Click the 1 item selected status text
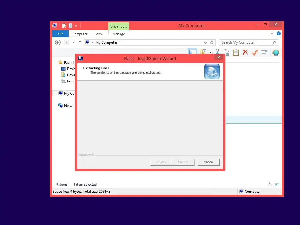 (x=85, y=185)
